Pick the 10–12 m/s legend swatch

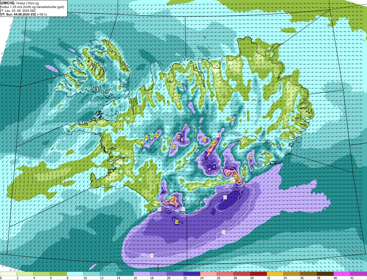pyautogui.click(x=92, y=274)
